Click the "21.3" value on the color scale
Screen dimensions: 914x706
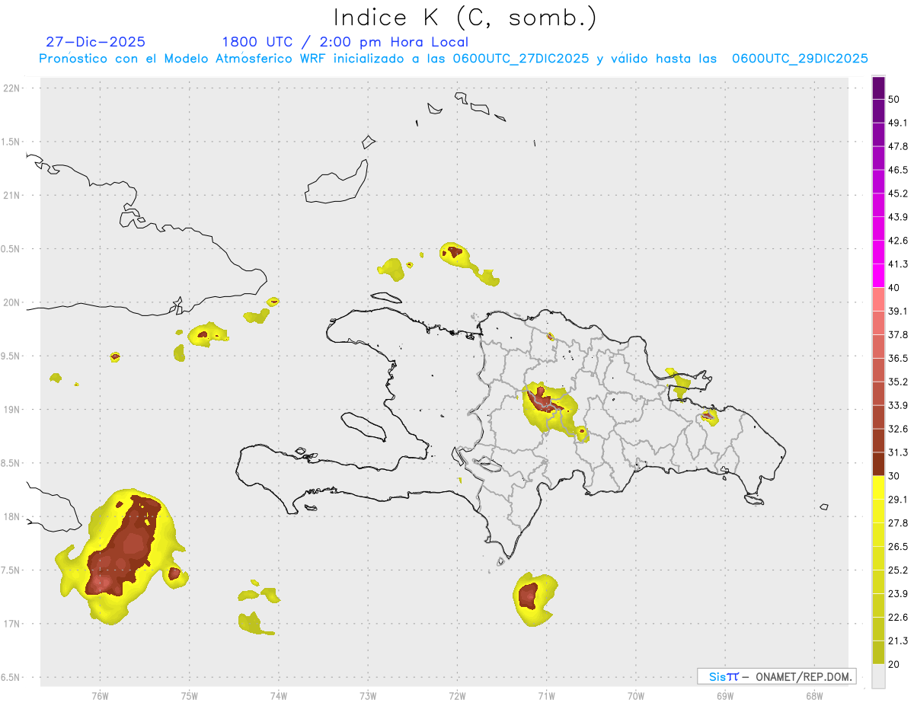click(898, 641)
